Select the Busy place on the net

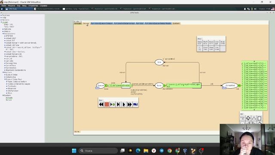159,85
